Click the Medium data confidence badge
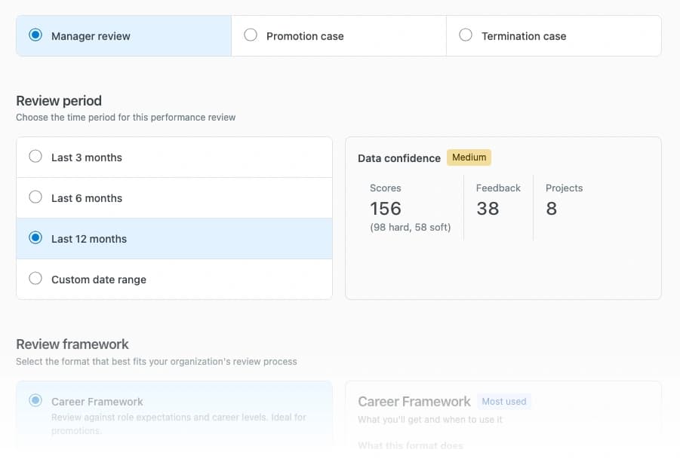 (x=469, y=157)
